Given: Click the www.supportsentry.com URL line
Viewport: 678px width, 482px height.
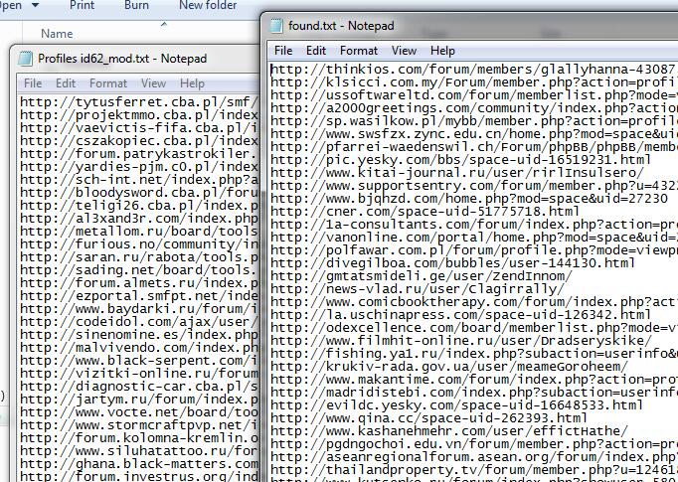Looking at the screenshot, I should click(474, 186).
